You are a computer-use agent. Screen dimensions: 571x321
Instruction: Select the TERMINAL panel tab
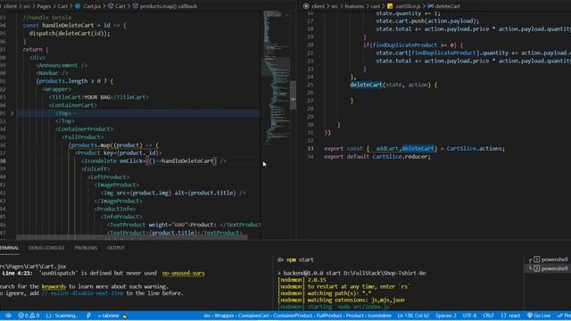pyautogui.click(x=9, y=248)
